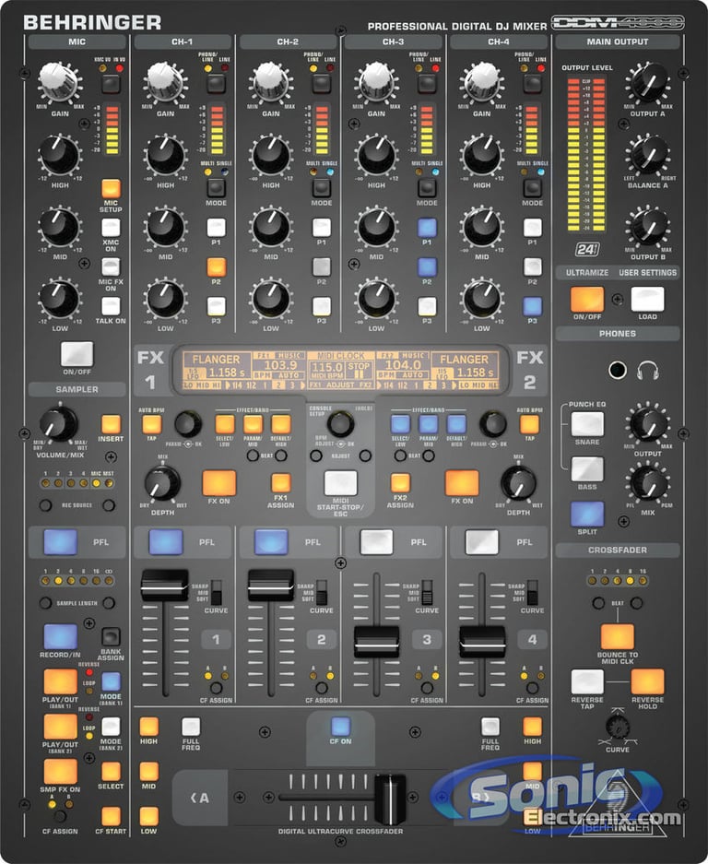Click the FX2 TAP auto BPM button
This screenshot has width=708, height=864.
pos(529,424)
